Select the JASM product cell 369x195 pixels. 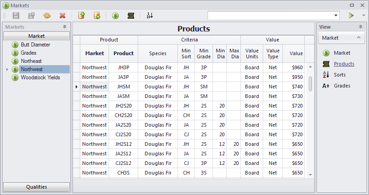coord(124,96)
